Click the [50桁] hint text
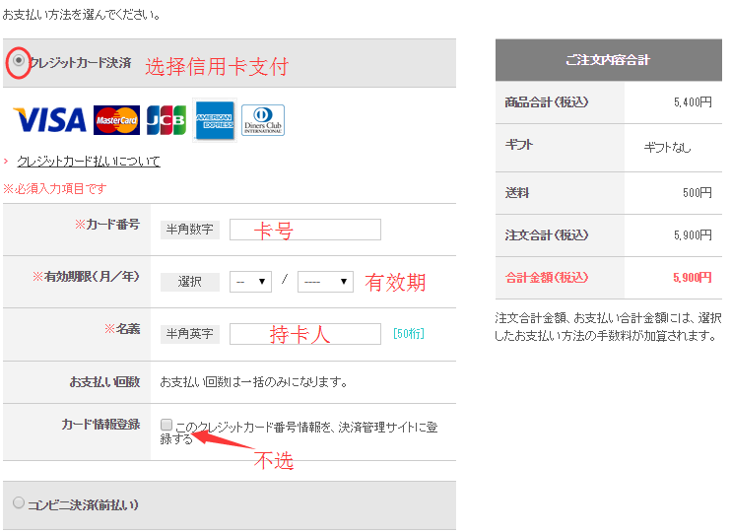Screen dimensions: 731x532 tap(408, 334)
